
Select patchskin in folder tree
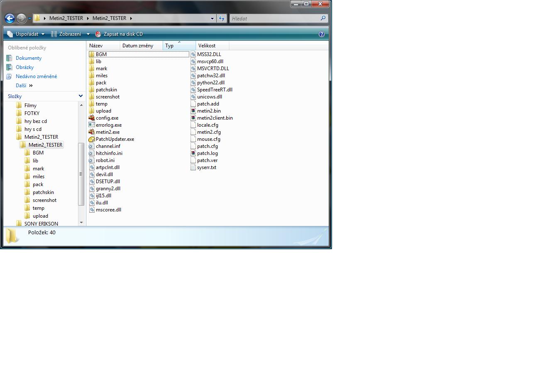(43, 192)
